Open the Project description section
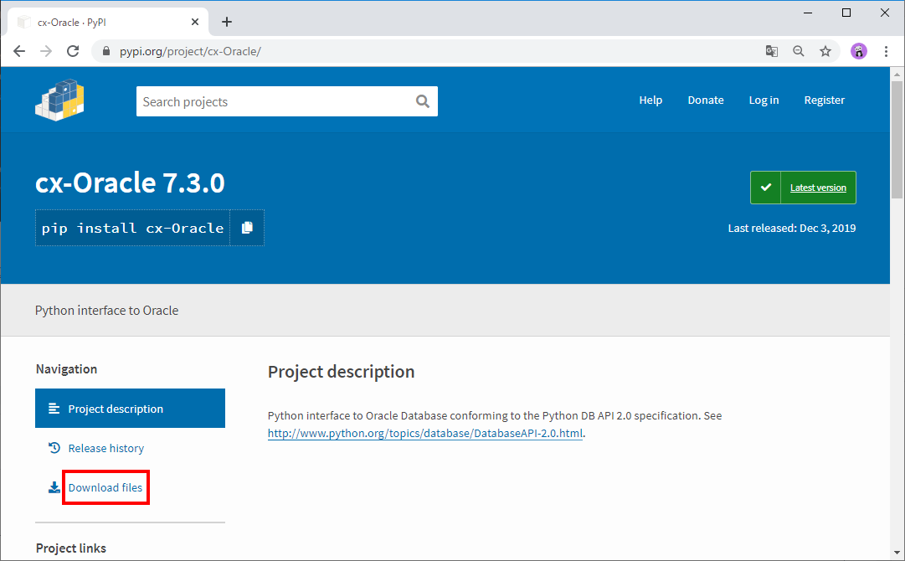 (130, 408)
